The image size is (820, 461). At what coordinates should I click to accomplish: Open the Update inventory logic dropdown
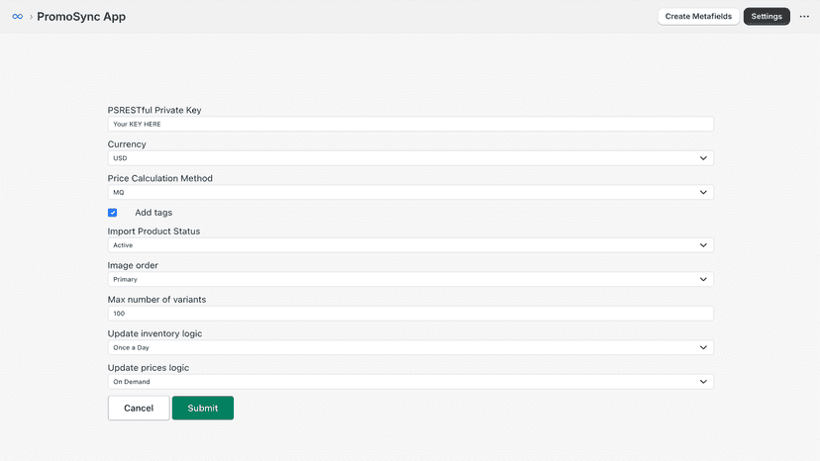coord(411,347)
